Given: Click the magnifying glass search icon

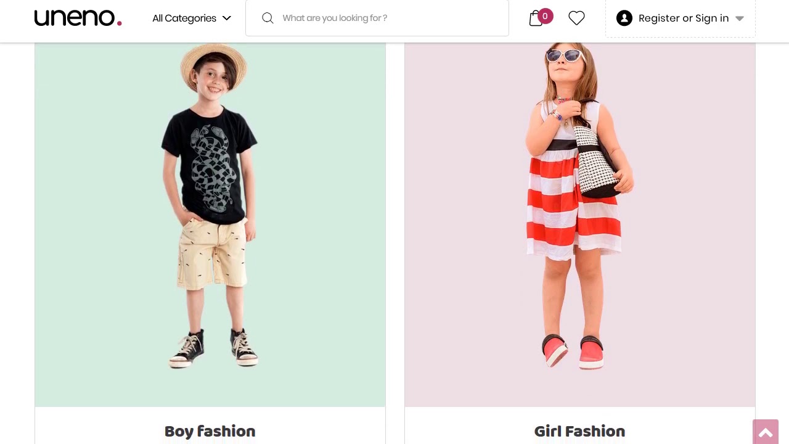Looking at the screenshot, I should tap(268, 18).
